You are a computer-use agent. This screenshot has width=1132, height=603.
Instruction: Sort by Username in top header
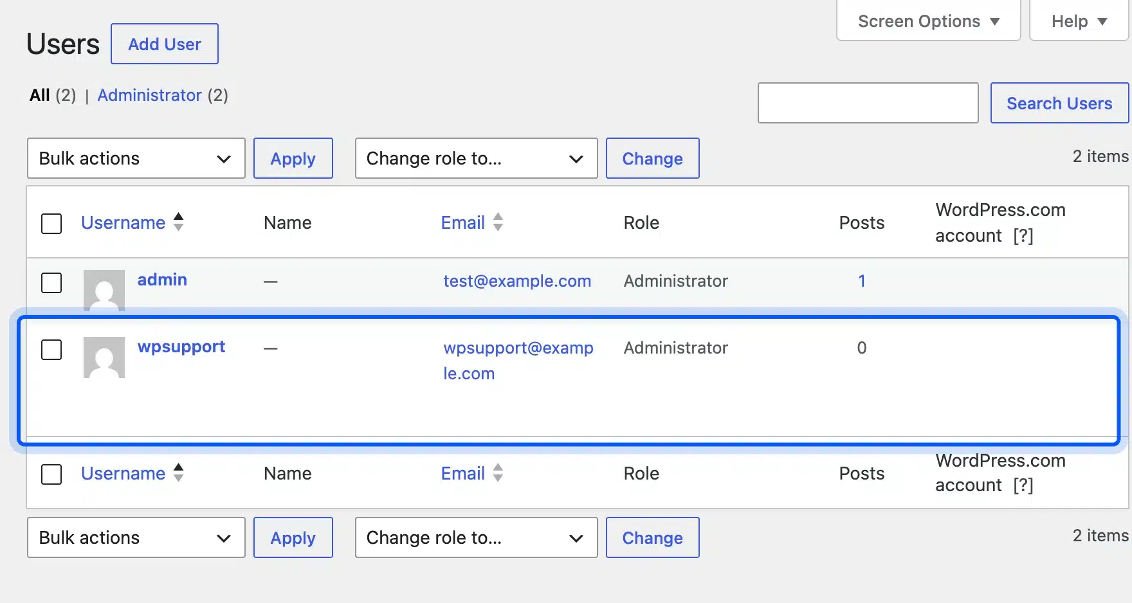(132, 222)
